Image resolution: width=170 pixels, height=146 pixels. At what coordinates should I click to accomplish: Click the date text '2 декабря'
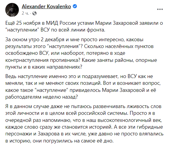(52, 40)
